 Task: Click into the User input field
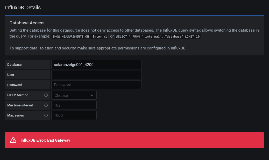pyautogui.click(x=96, y=75)
